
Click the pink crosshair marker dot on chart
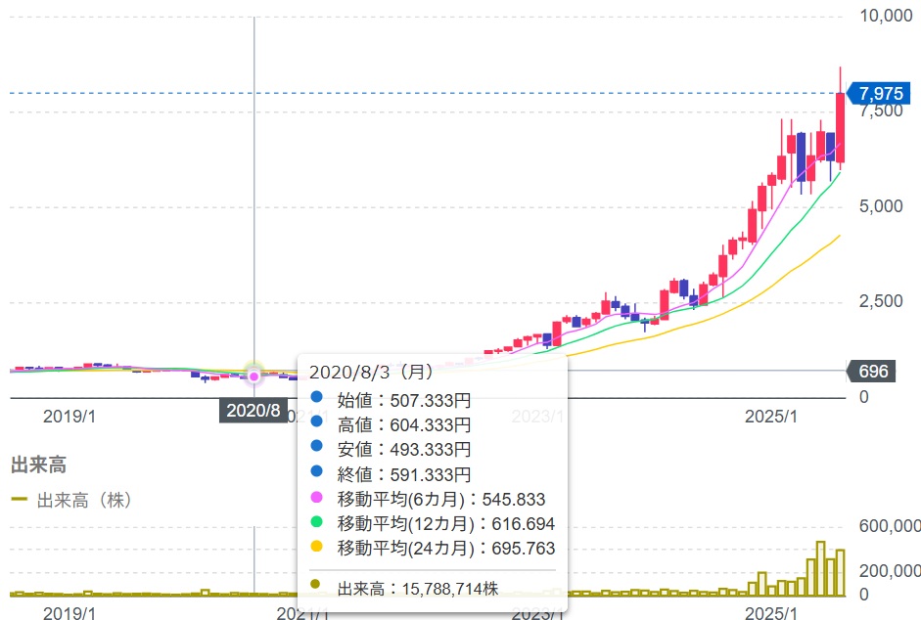[x=254, y=376]
